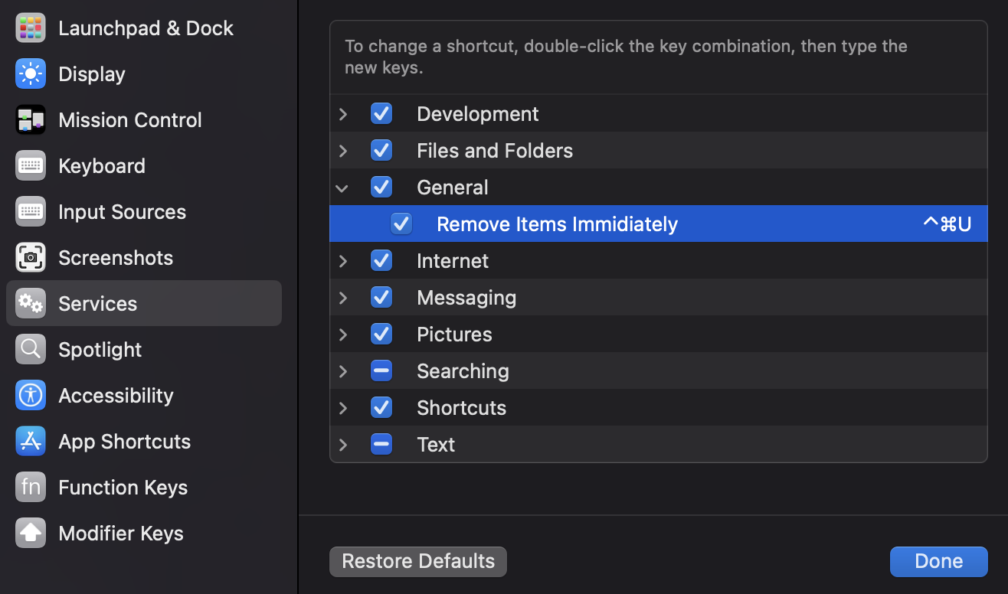Select the Accessibility icon
The image size is (1008, 594).
(31, 395)
